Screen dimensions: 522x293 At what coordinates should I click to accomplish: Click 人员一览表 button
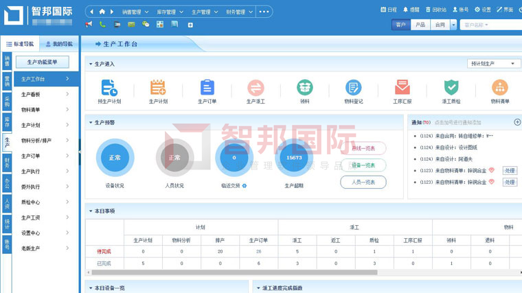pos(363,183)
